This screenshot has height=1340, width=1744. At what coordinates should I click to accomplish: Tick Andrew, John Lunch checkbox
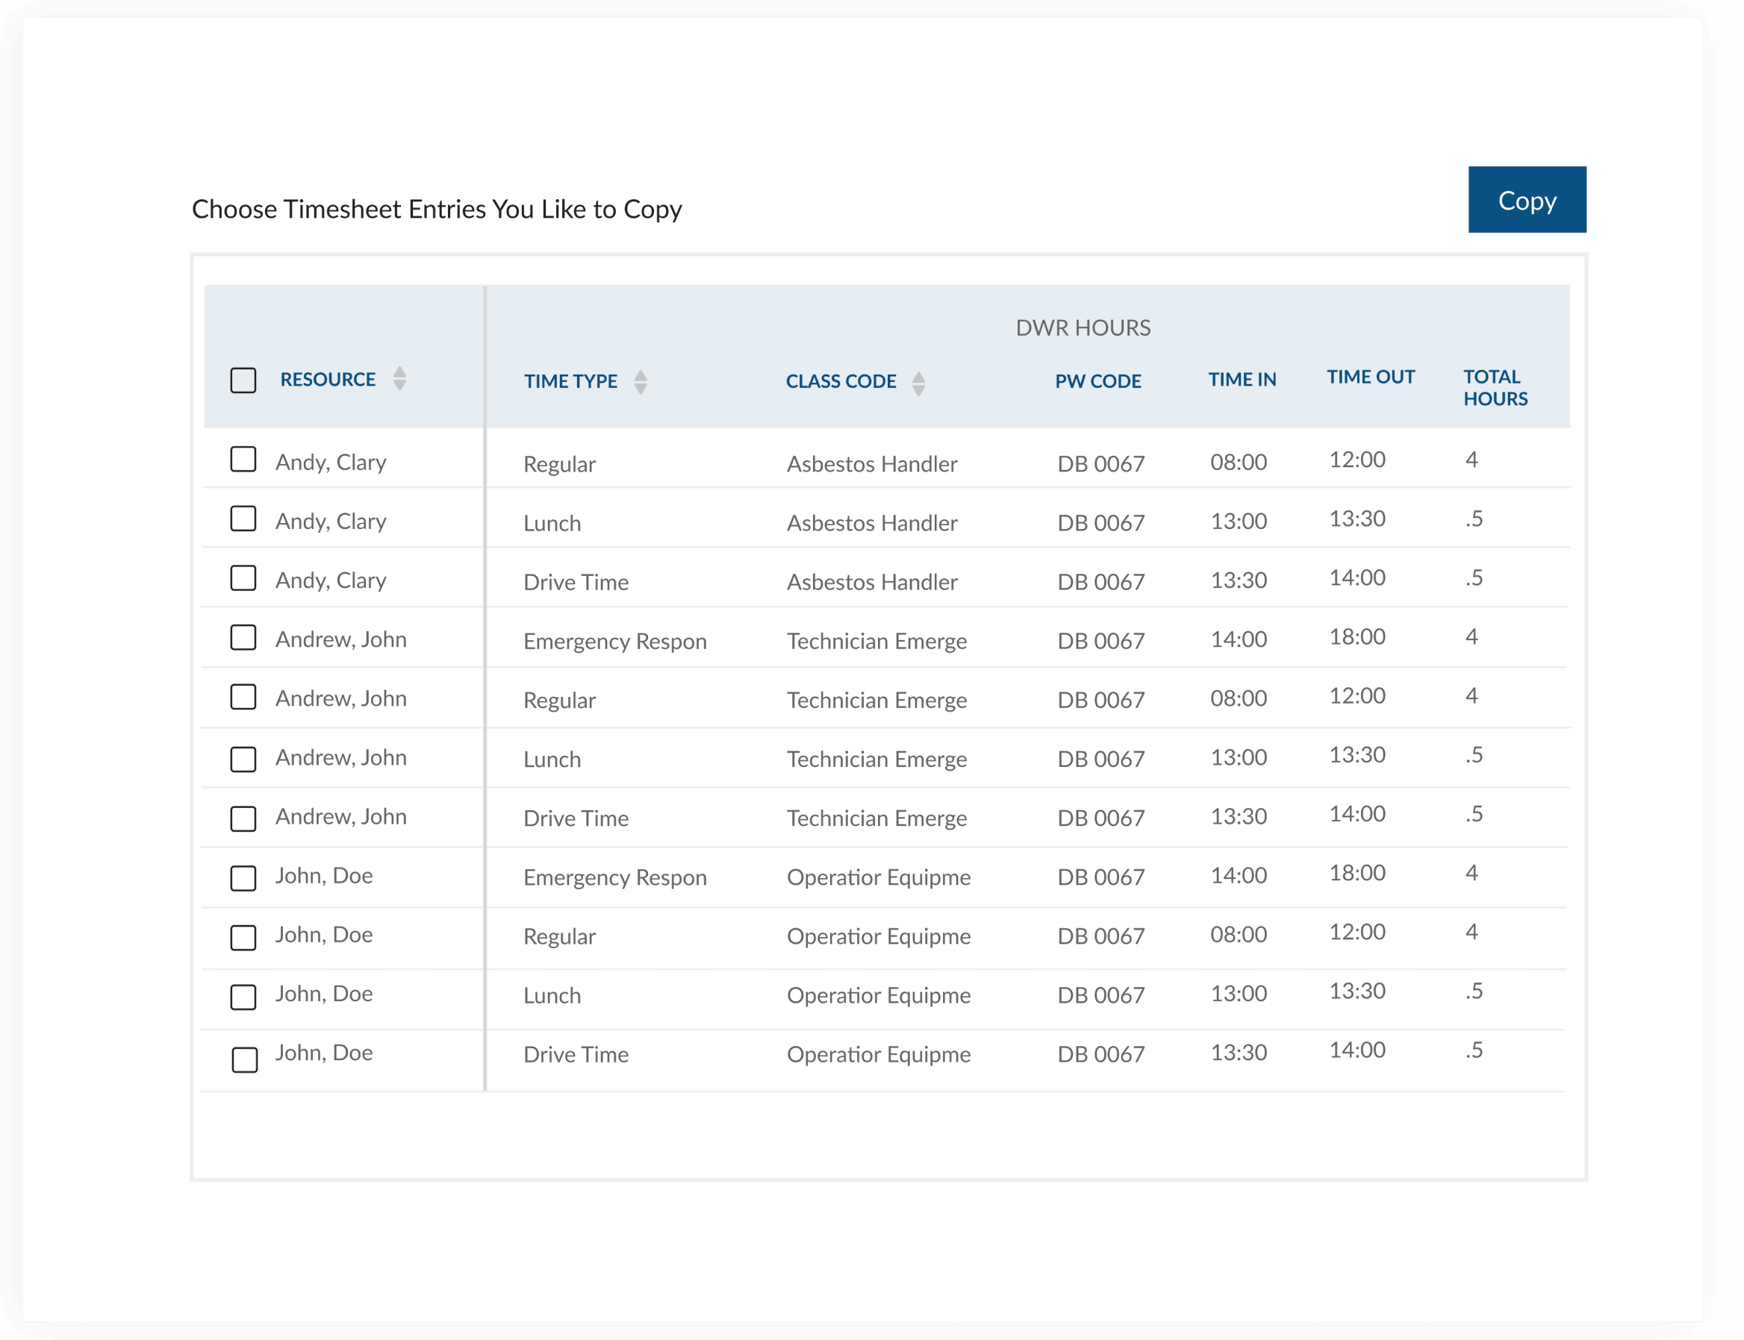pyautogui.click(x=243, y=760)
